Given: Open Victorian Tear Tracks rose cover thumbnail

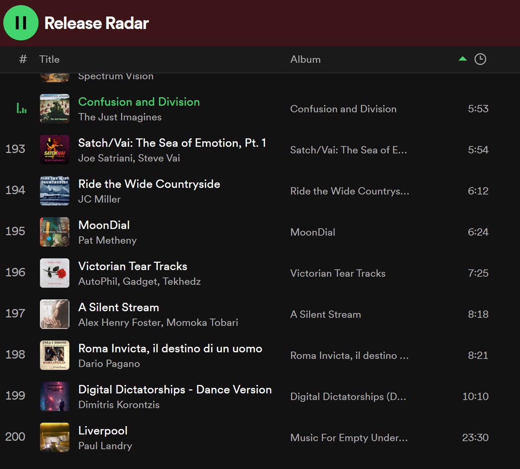Looking at the screenshot, I should click(55, 273).
